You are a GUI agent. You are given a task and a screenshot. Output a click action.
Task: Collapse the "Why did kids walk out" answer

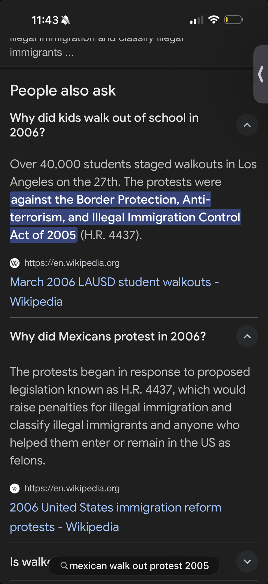click(247, 125)
